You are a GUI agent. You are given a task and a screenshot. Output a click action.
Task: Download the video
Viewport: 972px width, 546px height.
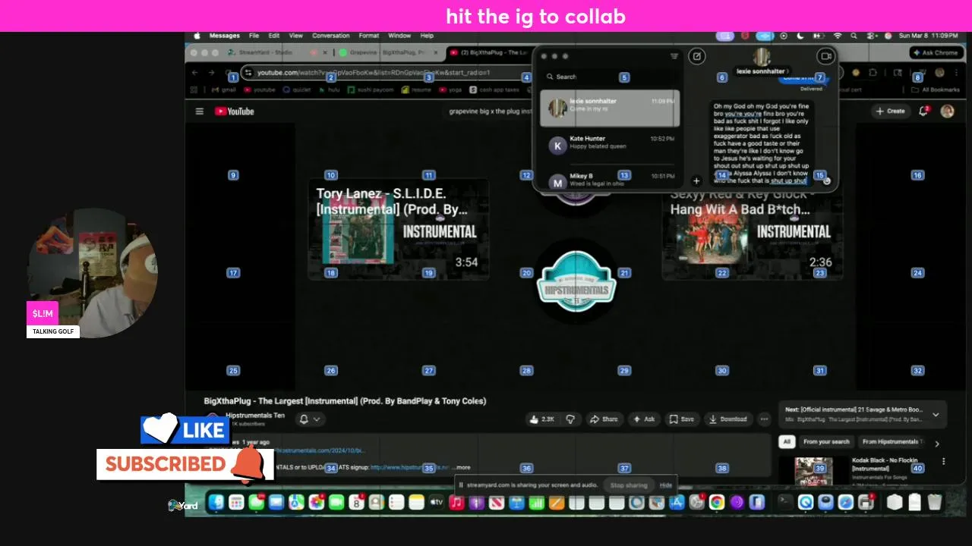coord(727,419)
